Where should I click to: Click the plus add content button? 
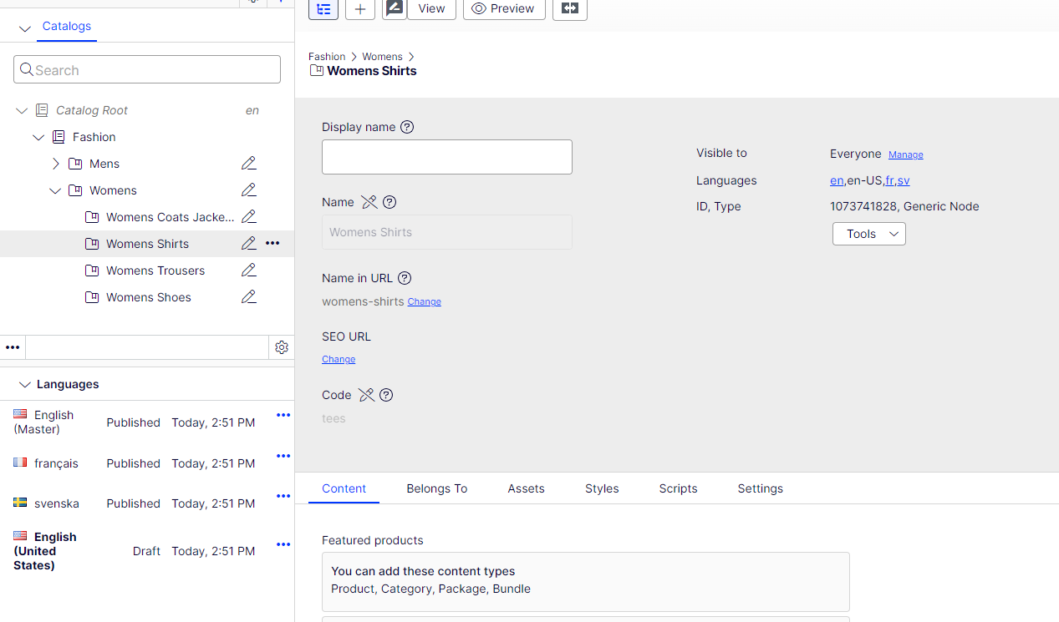pos(359,8)
